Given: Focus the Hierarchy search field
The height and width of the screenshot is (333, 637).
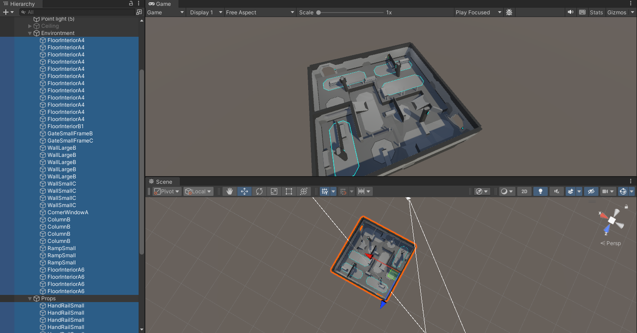Looking at the screenshot, I should [78, 12].
